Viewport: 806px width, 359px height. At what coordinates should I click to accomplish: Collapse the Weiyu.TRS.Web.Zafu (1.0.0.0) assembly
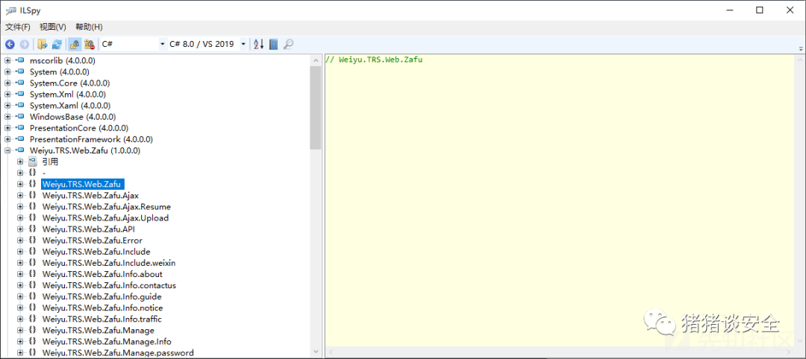pos(7,150)
